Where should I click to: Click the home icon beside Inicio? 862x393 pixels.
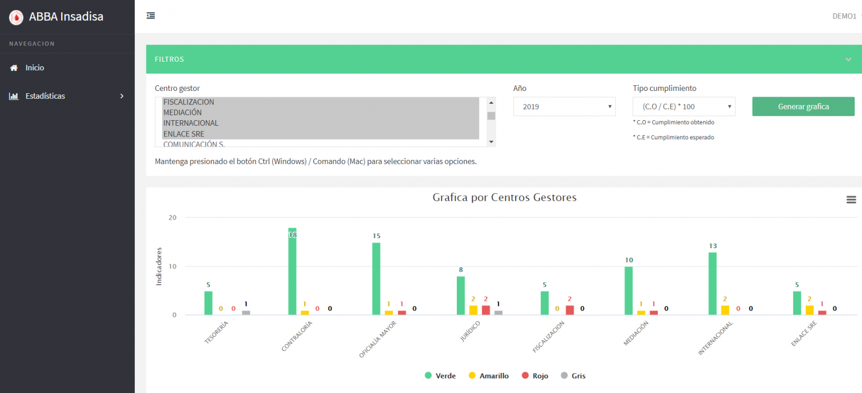pyautogui.click(x=14, y=68)
